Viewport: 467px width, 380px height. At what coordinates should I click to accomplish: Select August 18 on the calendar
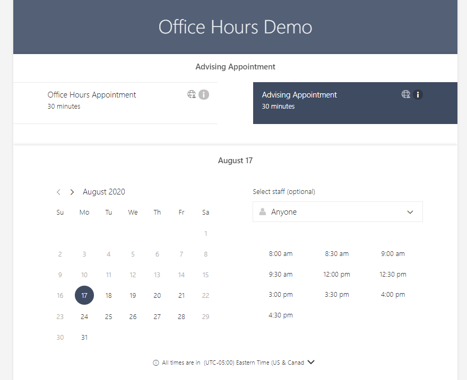(108, 296)
